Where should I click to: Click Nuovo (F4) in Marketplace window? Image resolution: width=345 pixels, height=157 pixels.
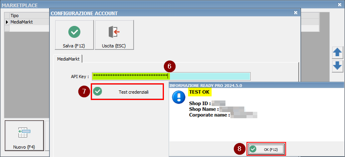tap(24, 135)
